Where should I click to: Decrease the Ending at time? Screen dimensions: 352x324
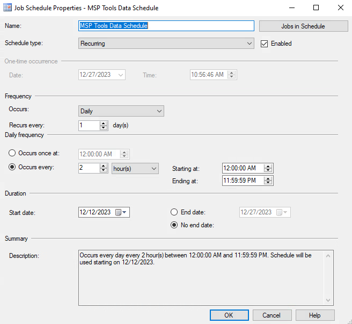268,183
